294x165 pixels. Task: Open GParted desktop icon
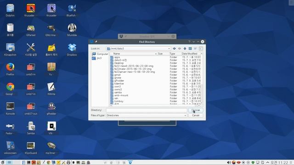point(31,30)
